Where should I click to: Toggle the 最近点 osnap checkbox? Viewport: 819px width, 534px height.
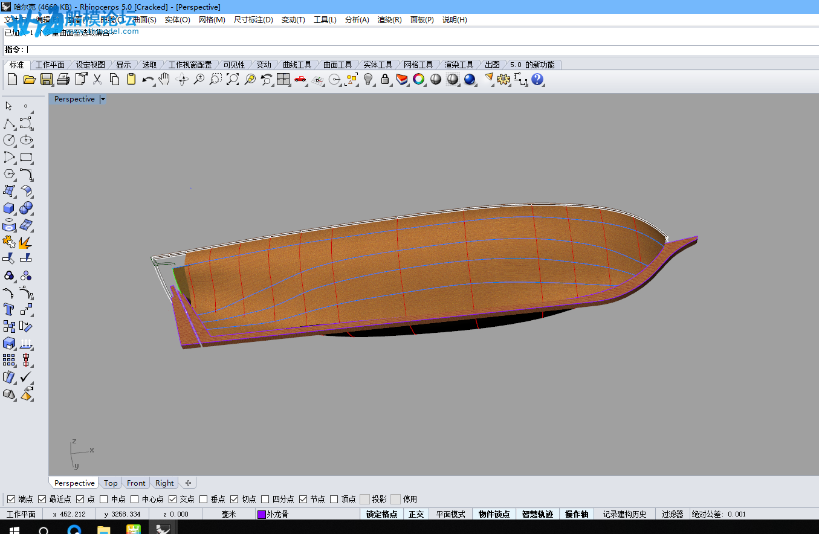point(42,499)
